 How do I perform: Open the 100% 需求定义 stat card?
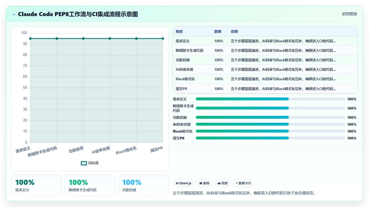(36, 185)
